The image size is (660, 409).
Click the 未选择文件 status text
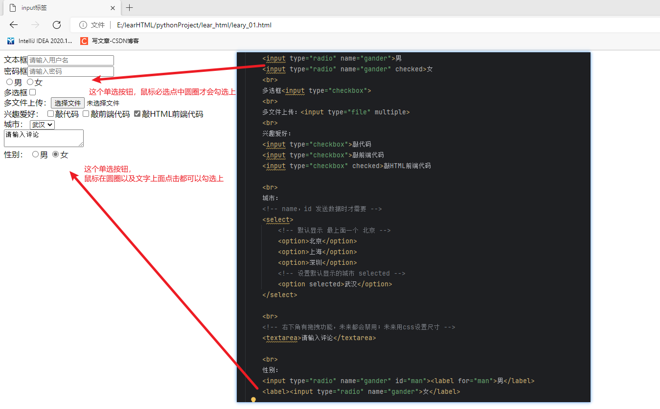pyautogui.click(x=103, y=103)
